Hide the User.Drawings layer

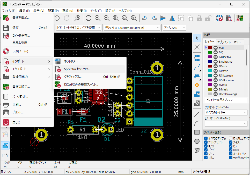[216, 94]
